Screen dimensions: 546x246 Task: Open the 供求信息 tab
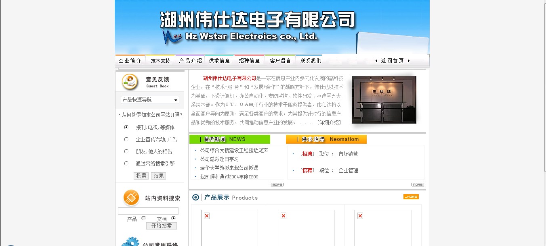tap(219, 60)
